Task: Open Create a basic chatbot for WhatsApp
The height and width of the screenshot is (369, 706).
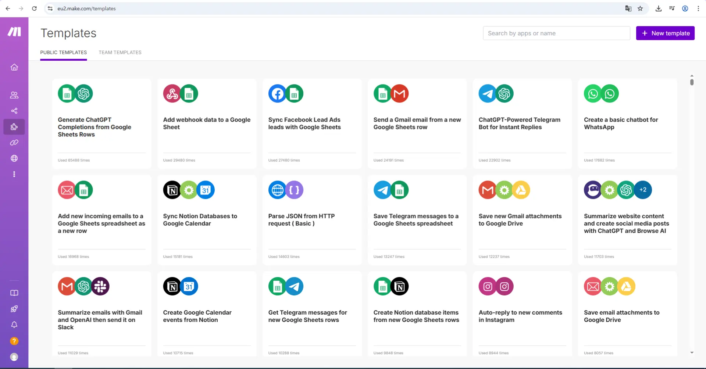Action: [x=628, y=124]
